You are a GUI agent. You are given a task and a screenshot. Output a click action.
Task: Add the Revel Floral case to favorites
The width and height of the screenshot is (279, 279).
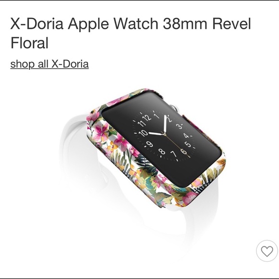267,251
